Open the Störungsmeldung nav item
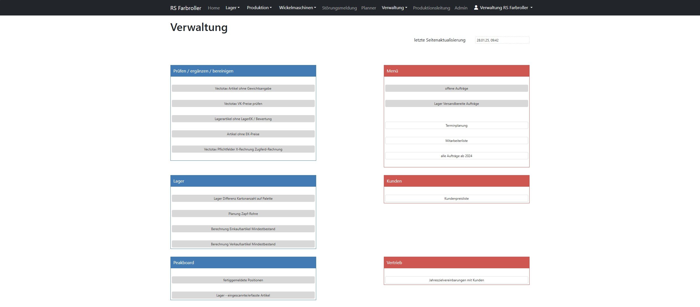The width and height of the screenshot is (700, 307). point(339,8)
